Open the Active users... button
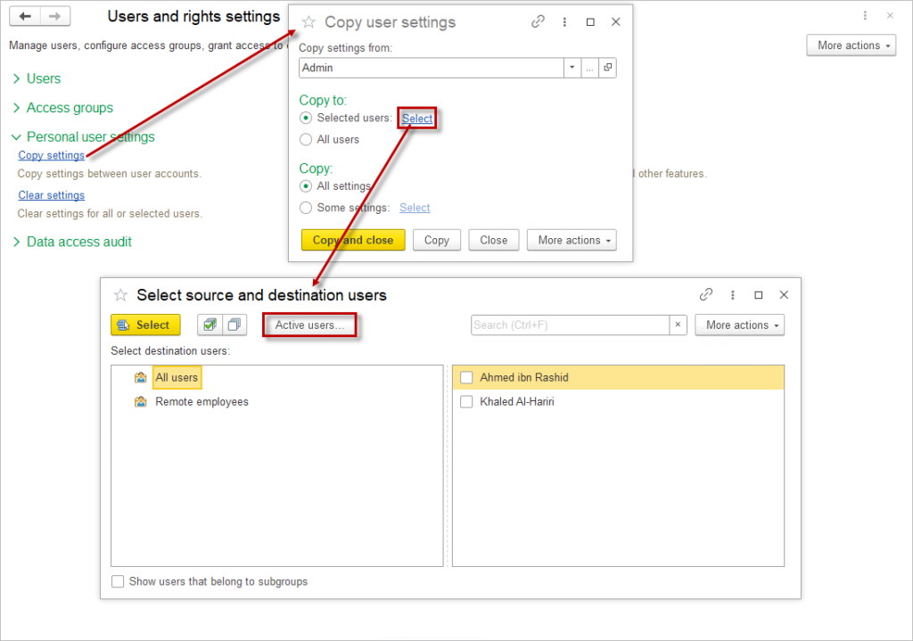This screenshot has width=913, height=641. pos(309,325)
